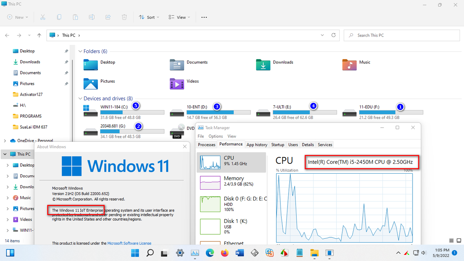Screen dimensions: 464x261
Task: Select Disk 1 (K:) USB panel
Action: point(231,226)
